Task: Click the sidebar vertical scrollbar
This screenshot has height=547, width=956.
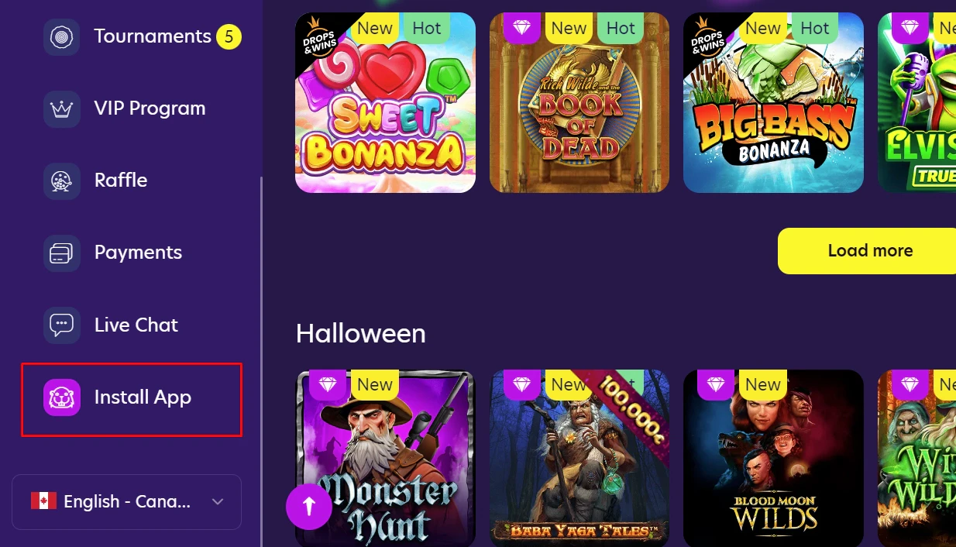Action: (261, 361)
